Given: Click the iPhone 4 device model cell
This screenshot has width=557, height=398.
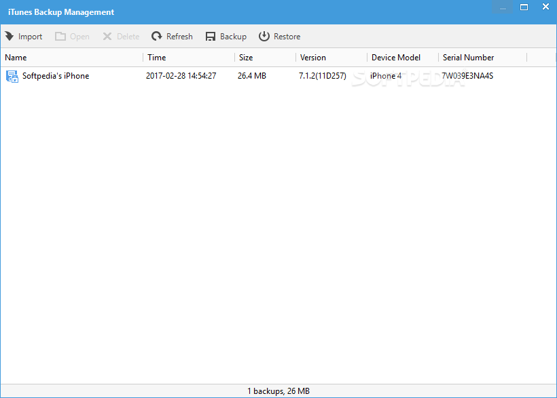Looking at the screenshot, I should click(x=386, y=76).
